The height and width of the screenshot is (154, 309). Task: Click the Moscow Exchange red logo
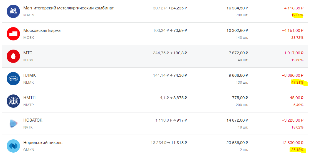[x=13, y=34]
